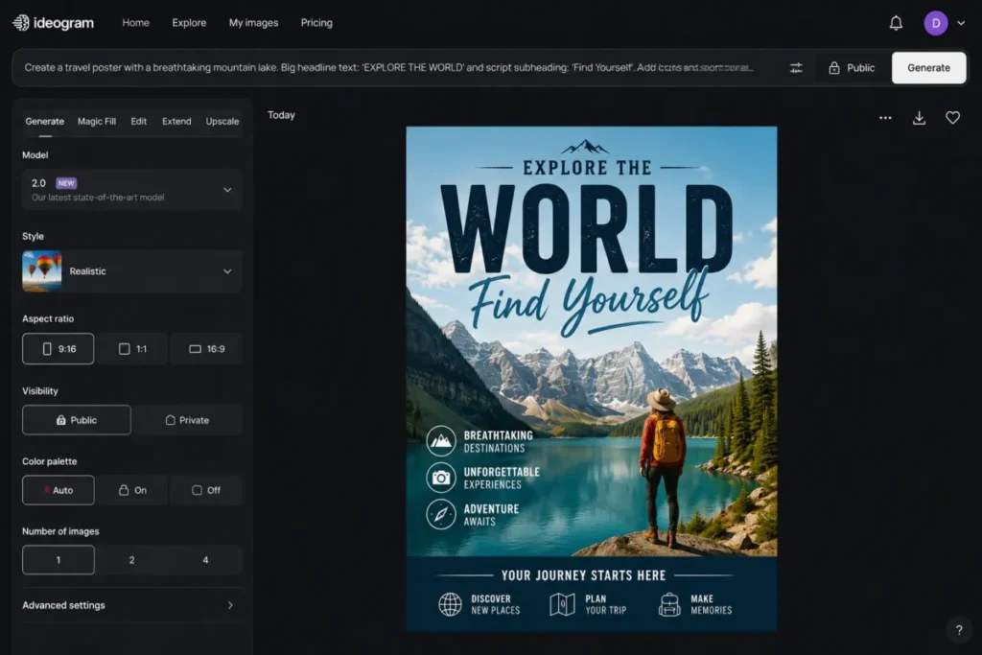Set visibility to Private
Screen dimensions: 982x655
pyautogui.click(x=187, y=420)
